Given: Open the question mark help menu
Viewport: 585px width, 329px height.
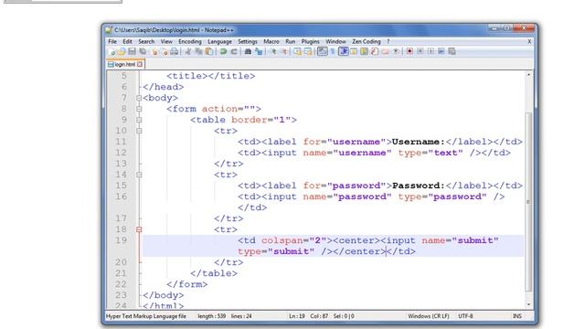Looking at the screenshot, I should pyautogui.click(x=388, y=41).
